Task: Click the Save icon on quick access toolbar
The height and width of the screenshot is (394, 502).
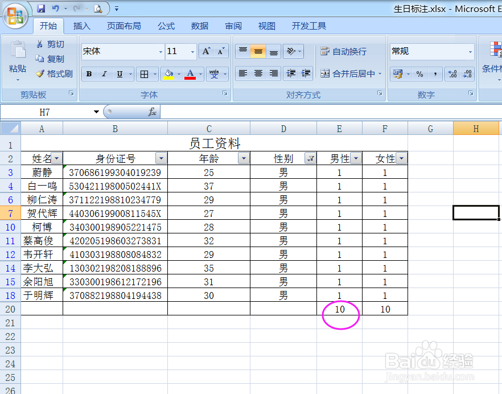Action: tap(40, 7)
